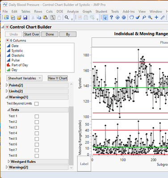168x178 pixels.
Task: Pick the magnifier zoom tool
Action: pyautogui.click(x=150, y=17)
